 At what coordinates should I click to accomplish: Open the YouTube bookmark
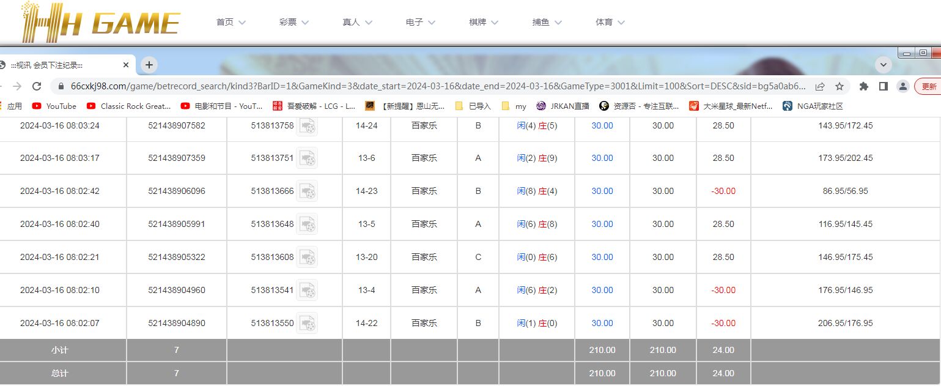point(54,106)
